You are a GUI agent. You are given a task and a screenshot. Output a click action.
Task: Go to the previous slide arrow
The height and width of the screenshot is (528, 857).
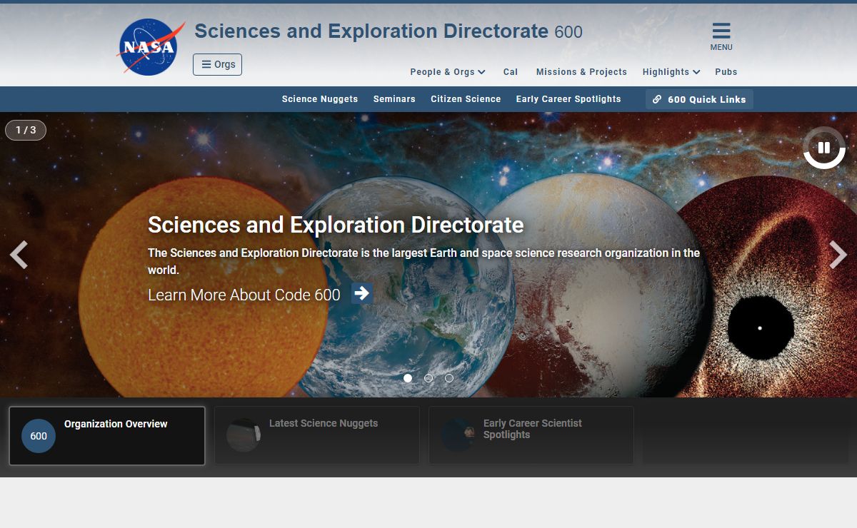[19, 255]
